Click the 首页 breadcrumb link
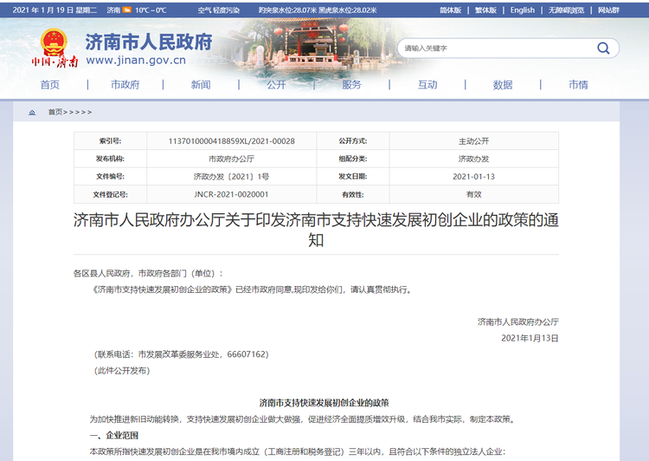Screen dimensions: 649x461 pyautogui.click(x=55, y=113)
